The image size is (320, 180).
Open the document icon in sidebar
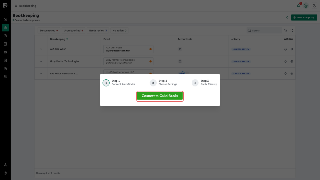point(5,68)
